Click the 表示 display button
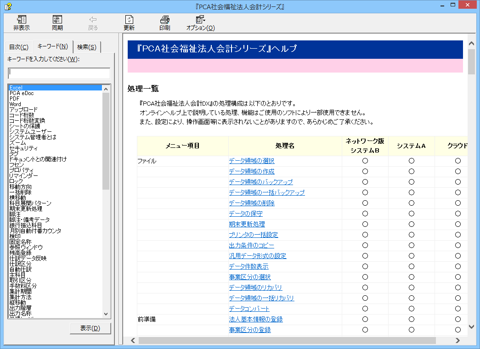 [90, 328]
